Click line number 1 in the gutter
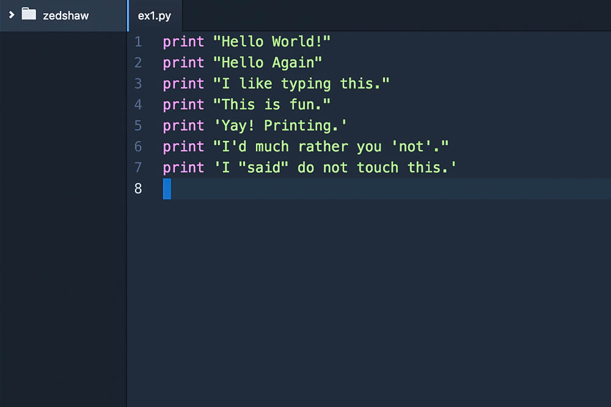Screen dimensions: 611x407 pos(138,41)
